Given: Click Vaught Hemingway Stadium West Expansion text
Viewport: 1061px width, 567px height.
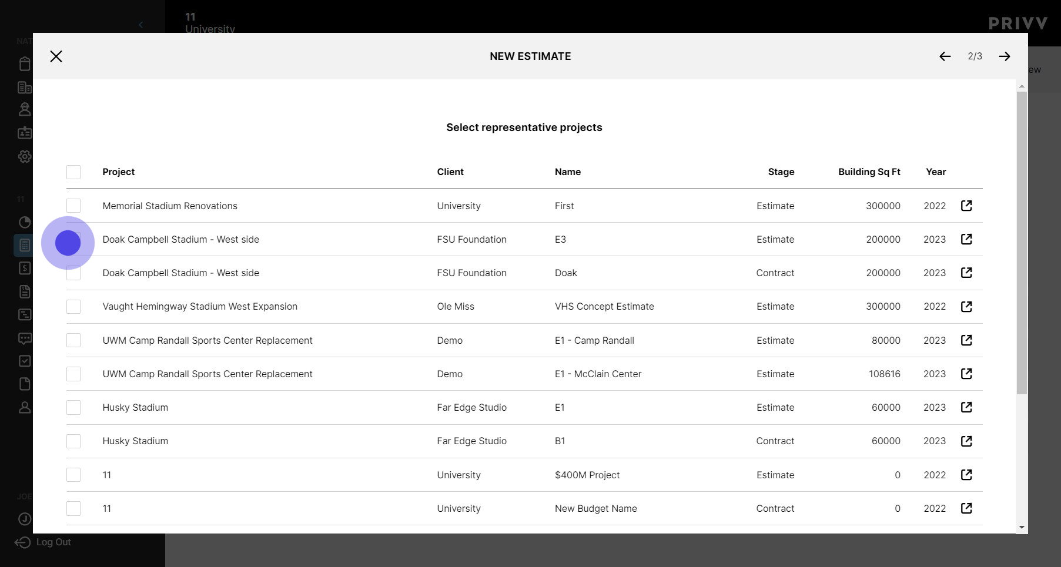Looking at the screenshot, I should click(x=200, y=306).
